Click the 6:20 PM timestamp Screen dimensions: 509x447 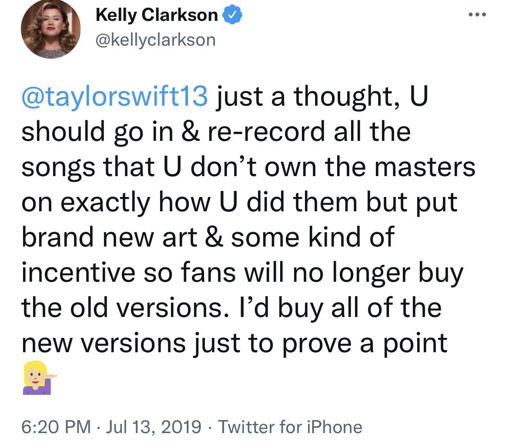tap(56, 427)
